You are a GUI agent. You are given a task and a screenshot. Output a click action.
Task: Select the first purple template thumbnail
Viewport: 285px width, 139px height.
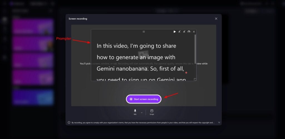(33, 27)
